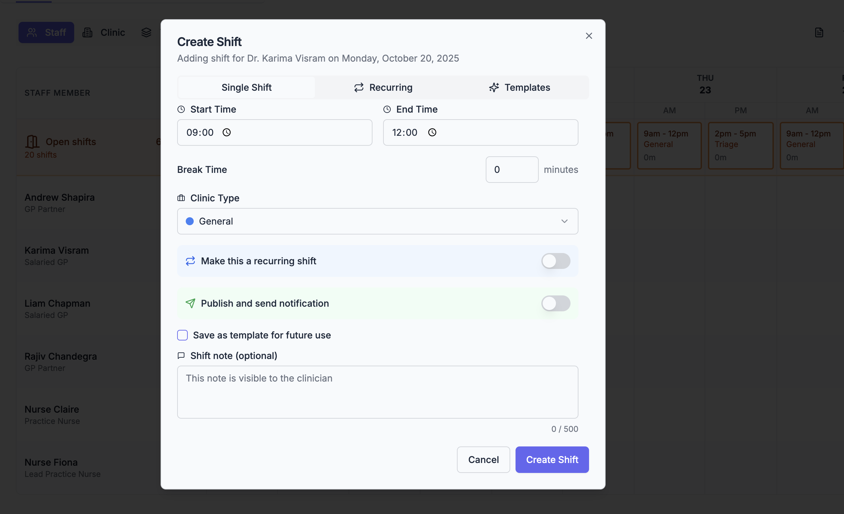Click the Break Time minutes input
The height and width of the screenshot is (514, 844).
[512, 170]
